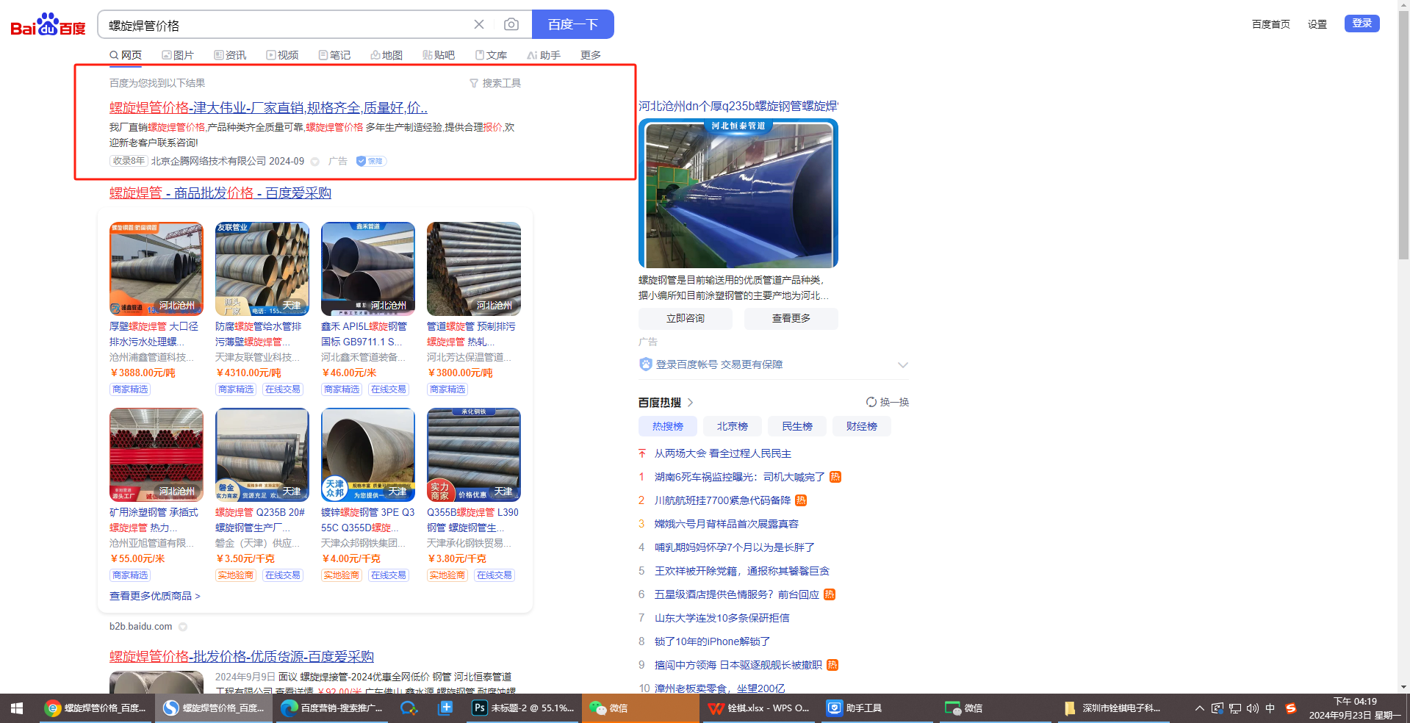Show hidden system tray icons
The image size is (1410, 723).
point(1200,708)
